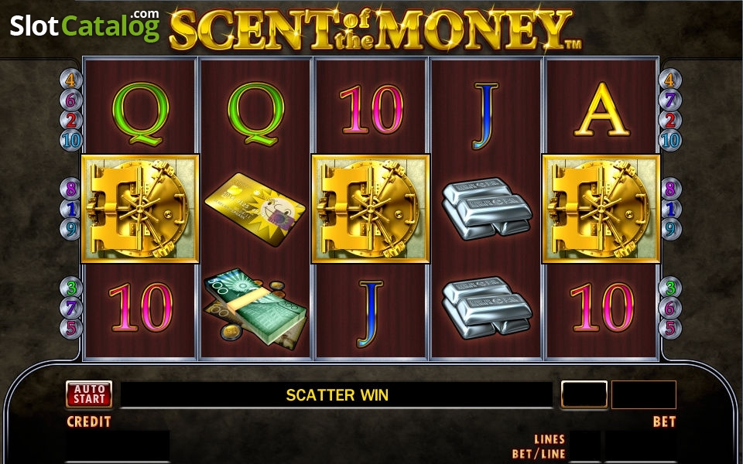
Task: Click the green Q on the first reel
Action: pyautogui.click(x=140, y=114)
